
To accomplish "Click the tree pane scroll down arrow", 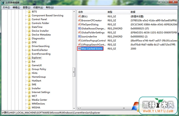I will tap(74, 108).
